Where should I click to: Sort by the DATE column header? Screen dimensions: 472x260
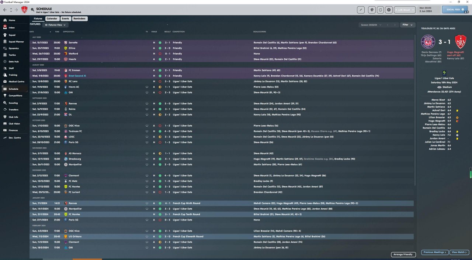point(32,32)
